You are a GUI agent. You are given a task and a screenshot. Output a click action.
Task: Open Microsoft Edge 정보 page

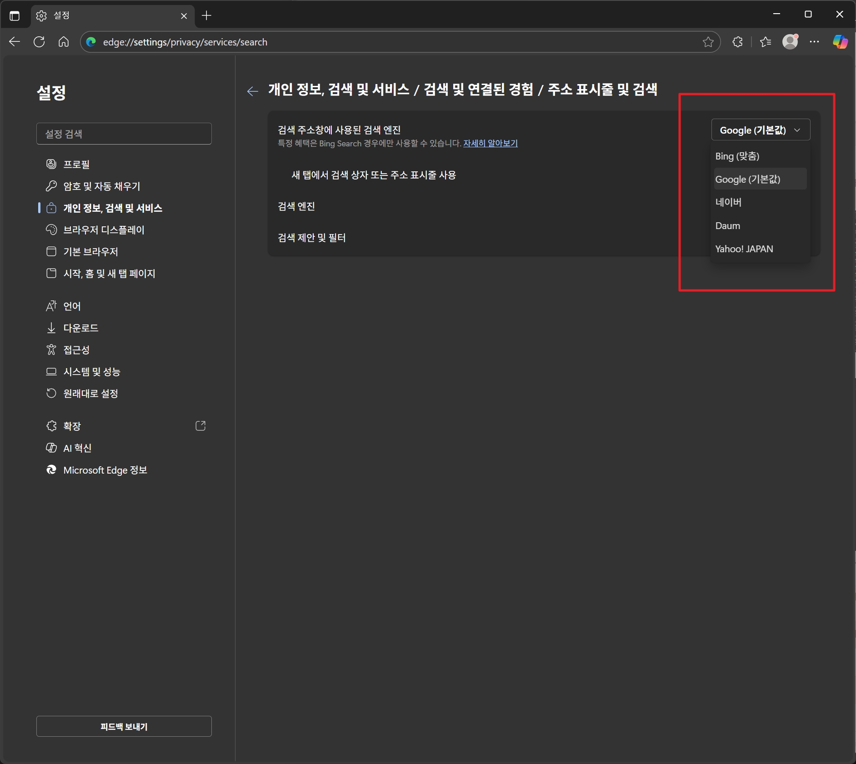[124, 469]
